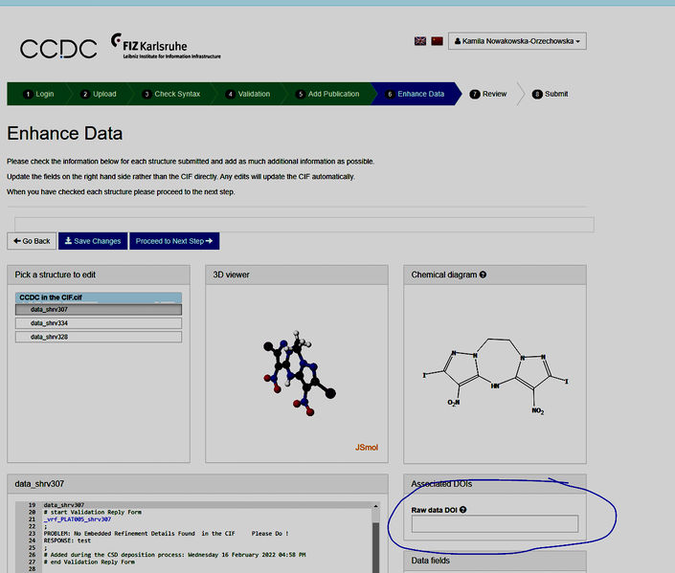Focus the Raw data DOI input field
Screen dimensions: 675x573
click(x=495, y=524)
